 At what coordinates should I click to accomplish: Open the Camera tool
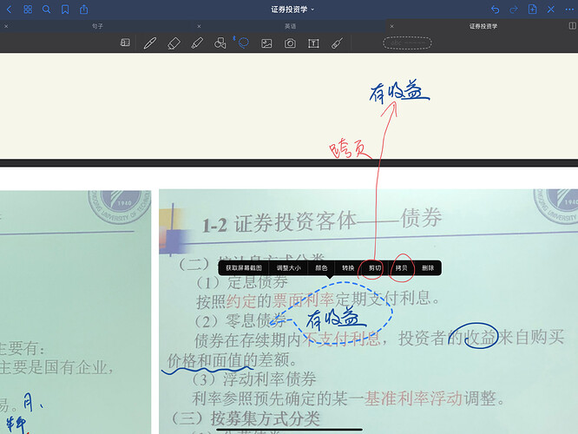click(290, 43)
